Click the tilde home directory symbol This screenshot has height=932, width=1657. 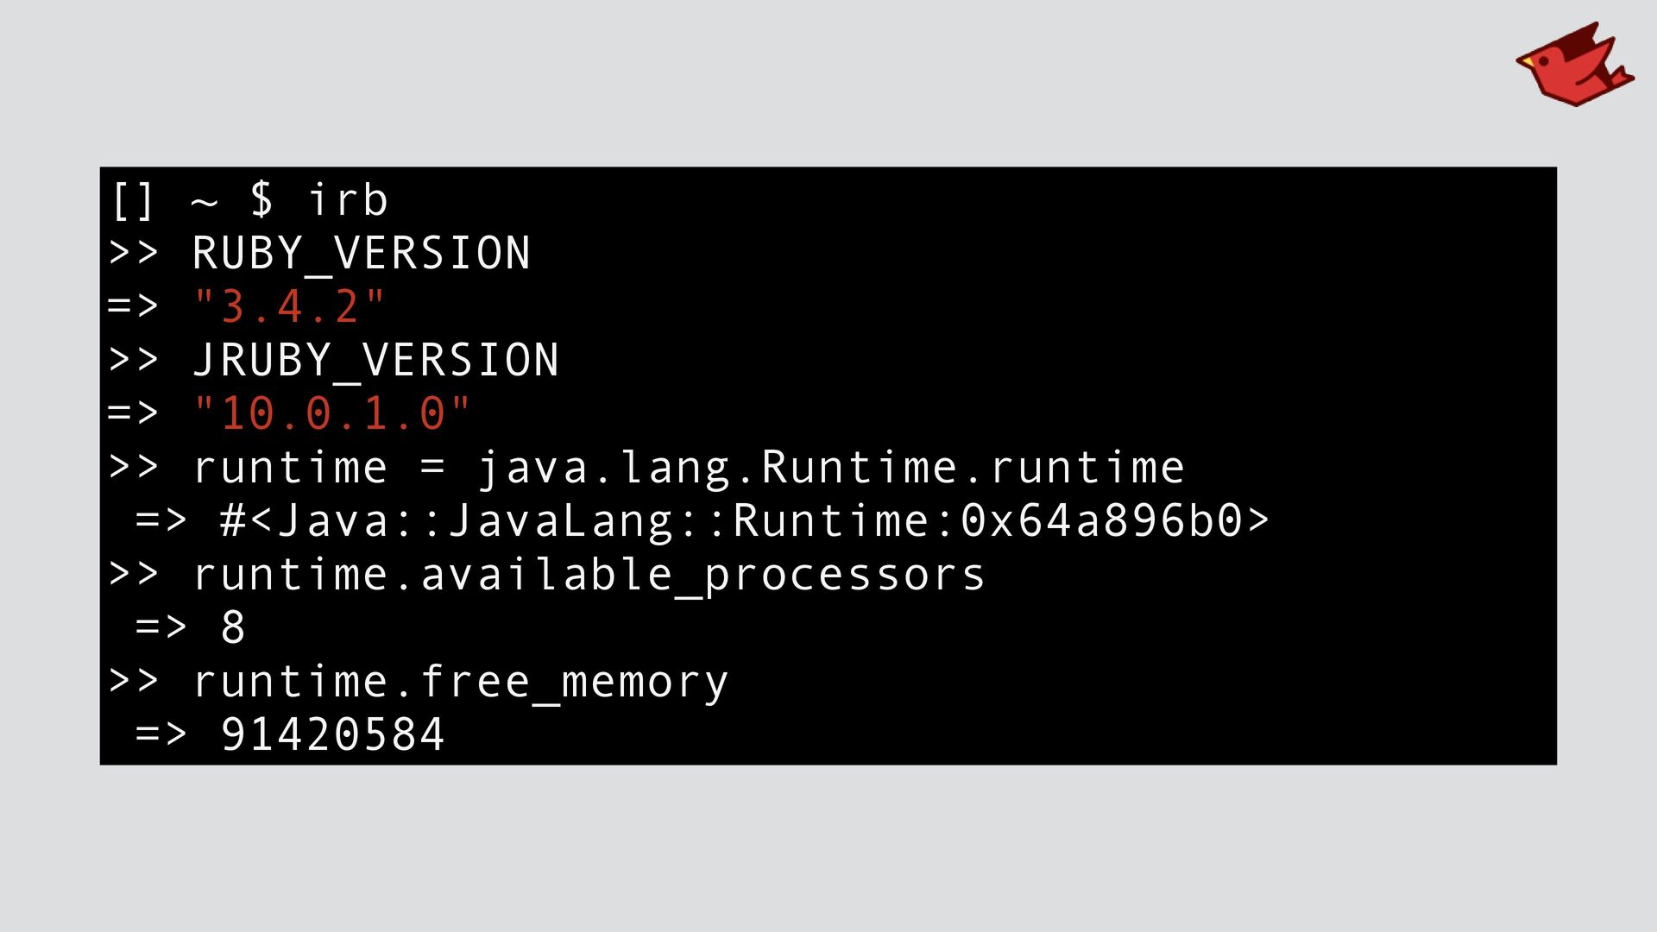205,202
